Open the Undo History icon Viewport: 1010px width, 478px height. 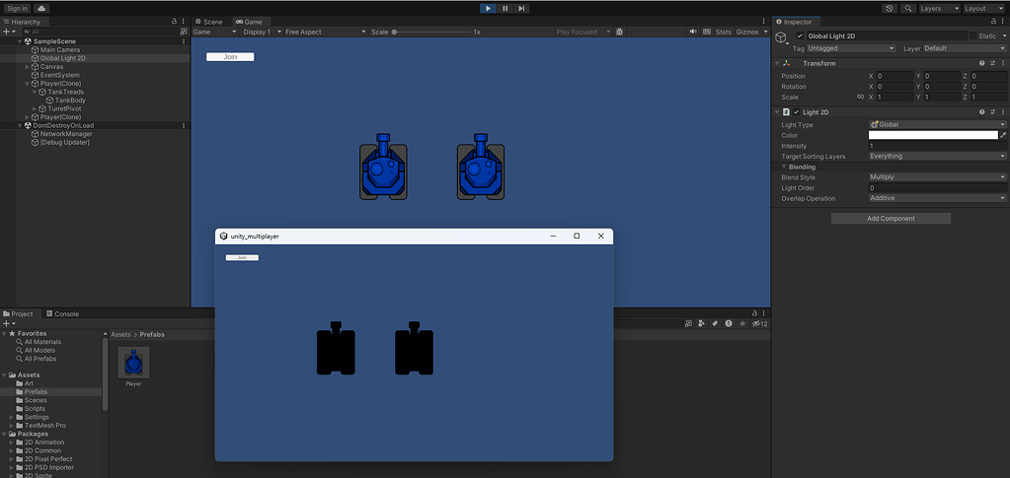[x=890, y=8]
